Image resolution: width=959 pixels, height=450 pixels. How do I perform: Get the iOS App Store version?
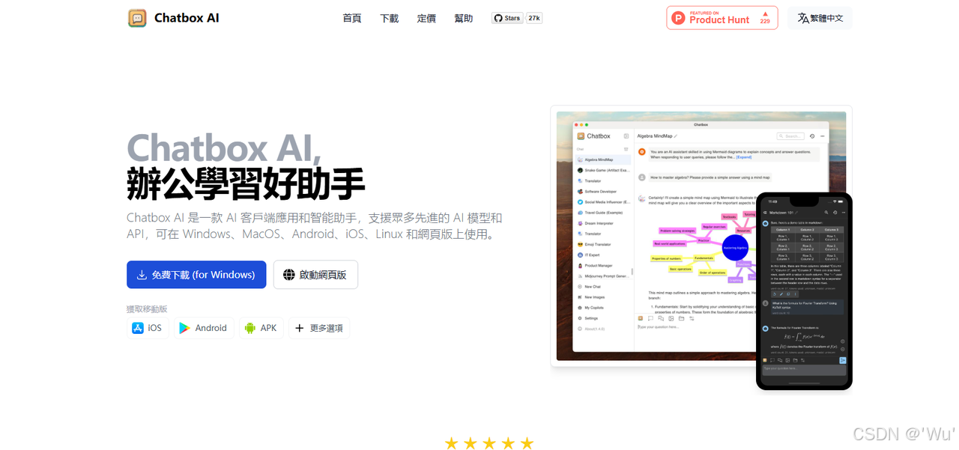click(148, 328)
